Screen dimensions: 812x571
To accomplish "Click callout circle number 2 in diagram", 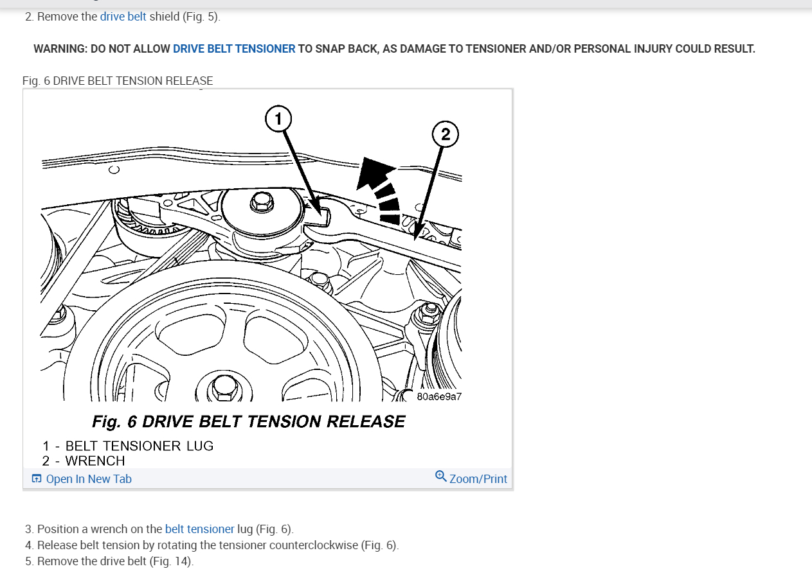I will 446,135.
